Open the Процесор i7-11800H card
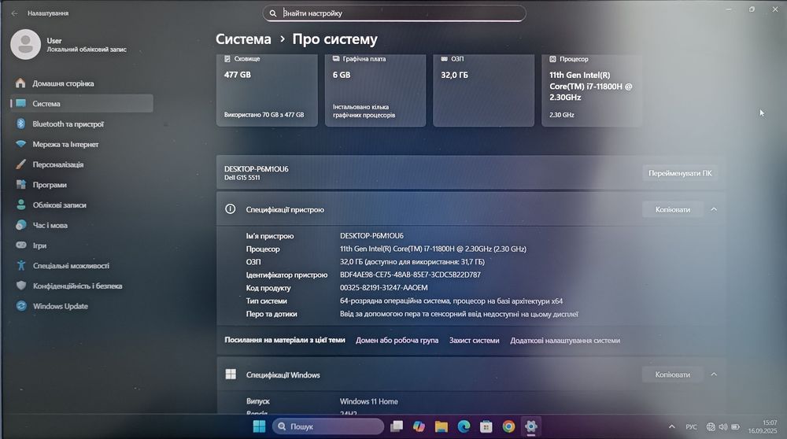787x439 pixels. [593, 90]
